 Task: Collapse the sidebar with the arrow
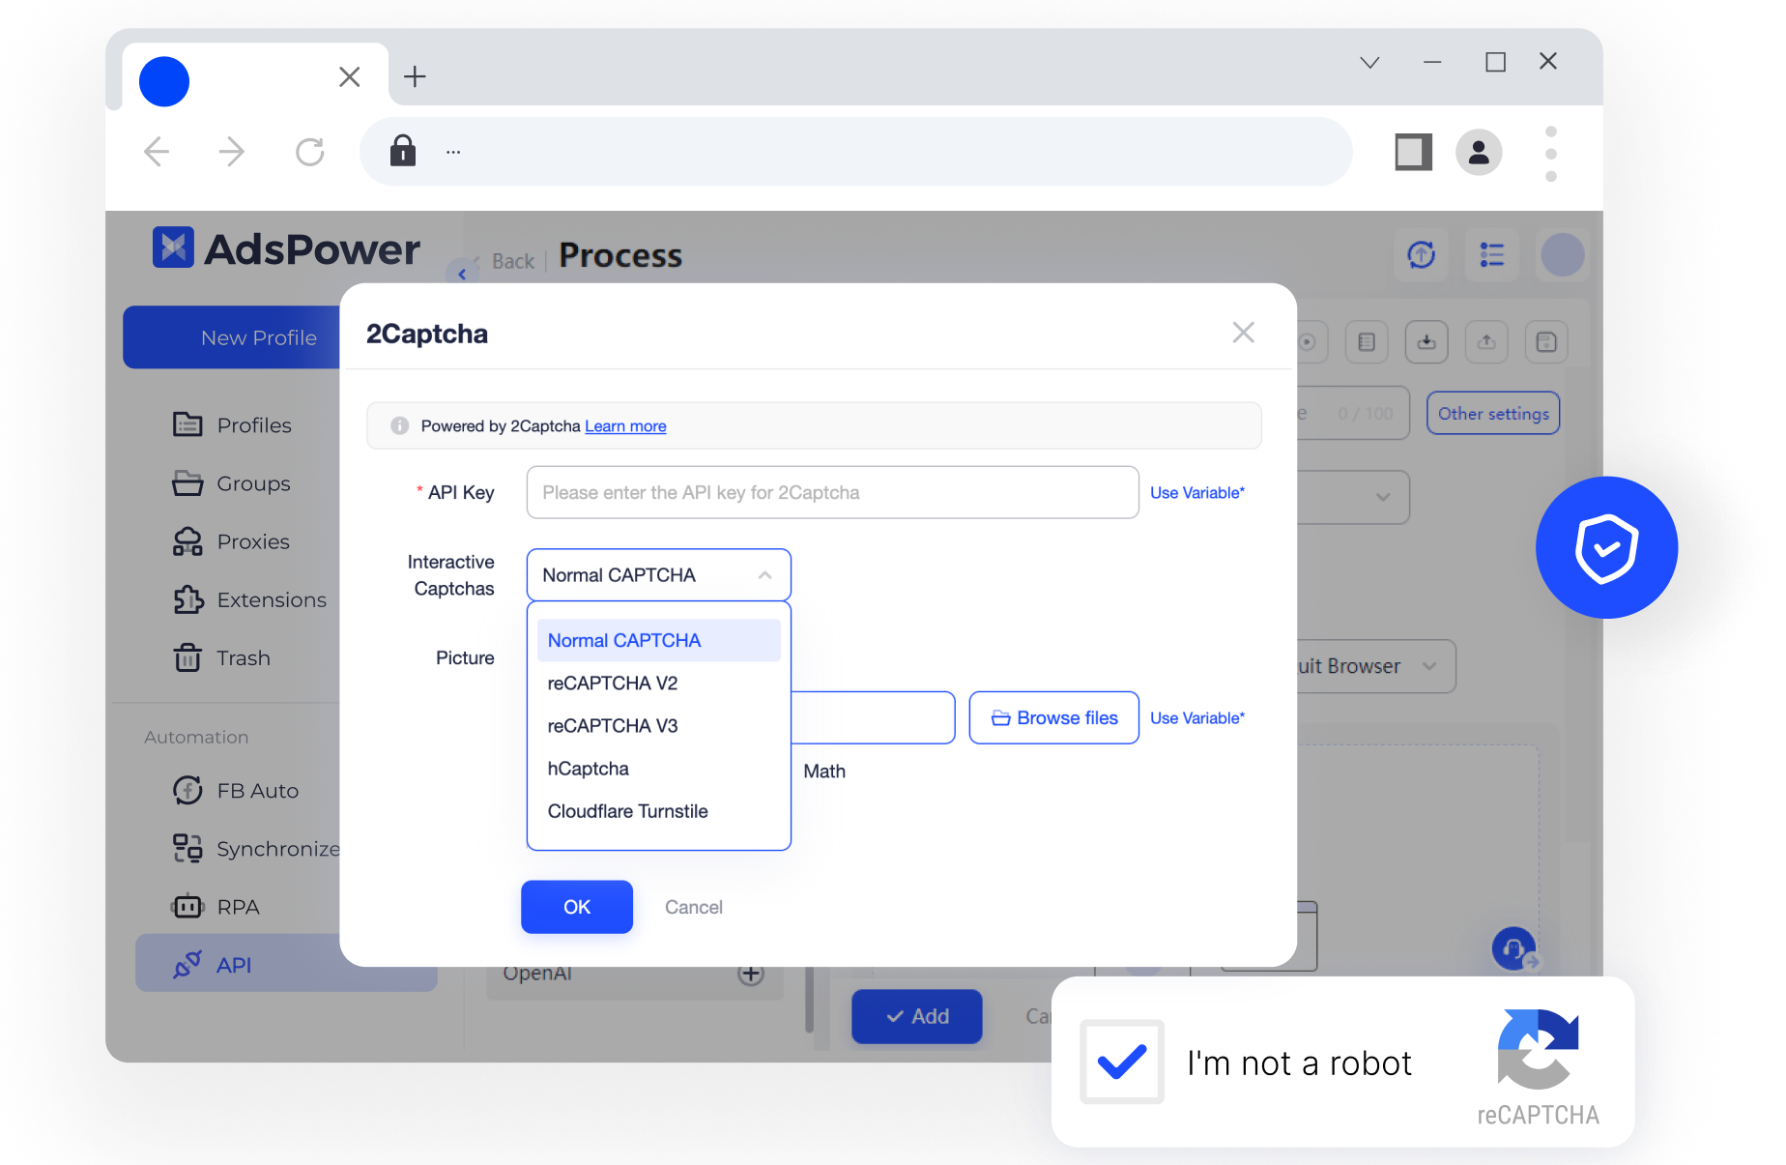(x=461, y=274)
